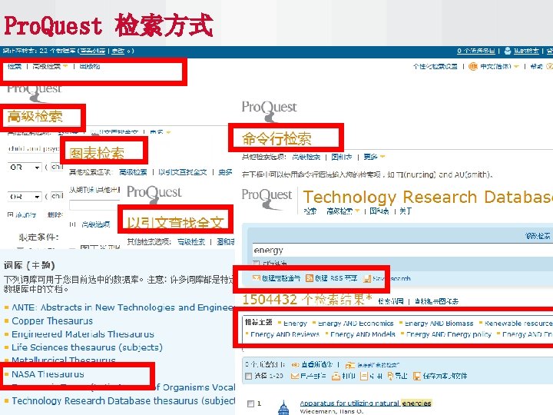Open the second OR operator dropdown
Image resolution: width=553 pixels, height=415 pixels.
(25, 197)
